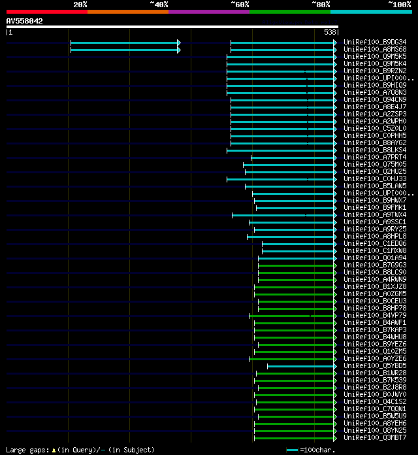Open hit UniRef100_B9HIQ9
The image size is (418, 455).
pos(375,85)
